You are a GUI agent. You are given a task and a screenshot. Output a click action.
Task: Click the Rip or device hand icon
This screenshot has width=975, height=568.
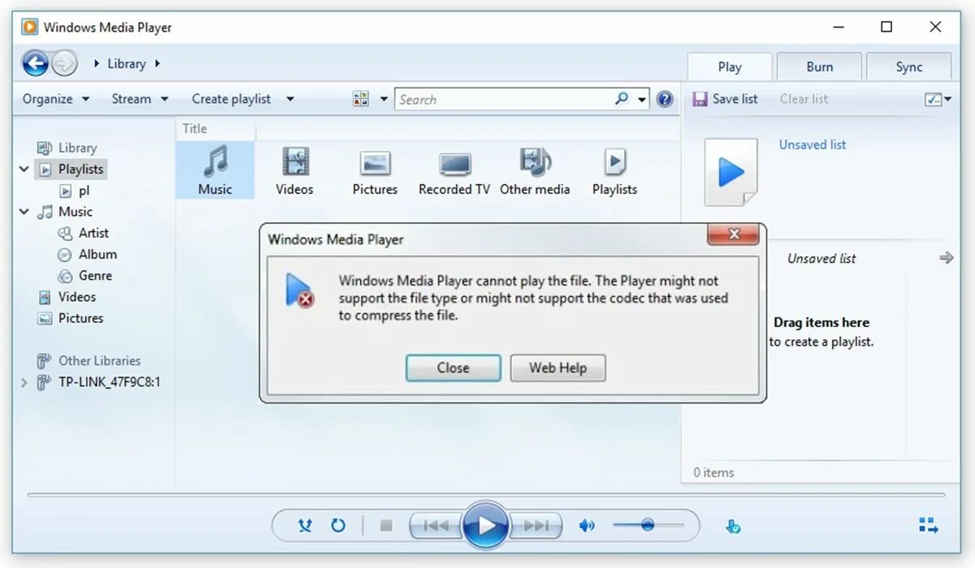[733, 526]
